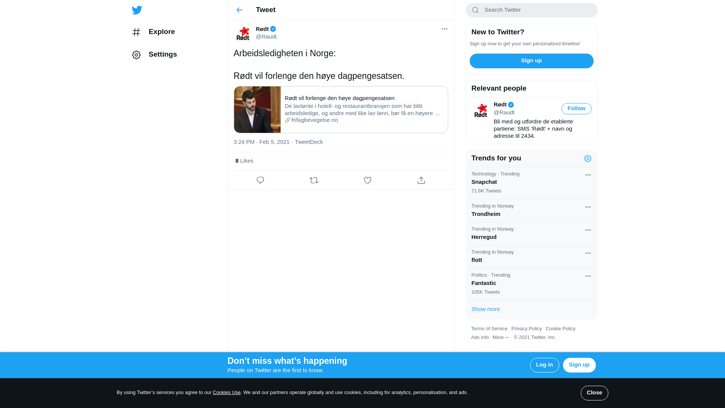Viewport: 725px width, 408px height.
Task: Open Rødt avatar in Relevant people
Action: pyautogui.click(x=481, y=111)
